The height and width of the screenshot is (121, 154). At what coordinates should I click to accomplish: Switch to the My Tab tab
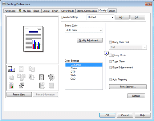pos(25,11)
